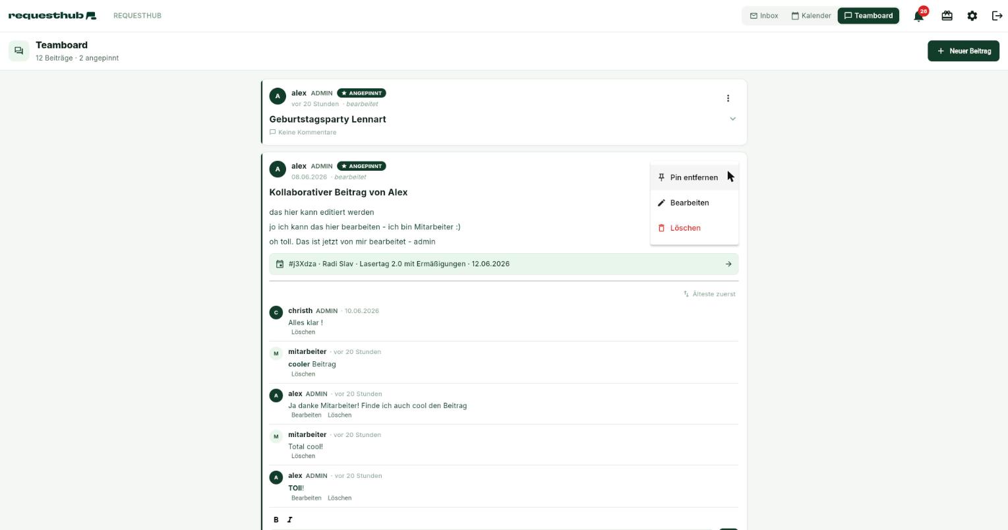1008x530 pixels.
Task: Switch to the Kalender tab
Action: [x=811, y=16]
